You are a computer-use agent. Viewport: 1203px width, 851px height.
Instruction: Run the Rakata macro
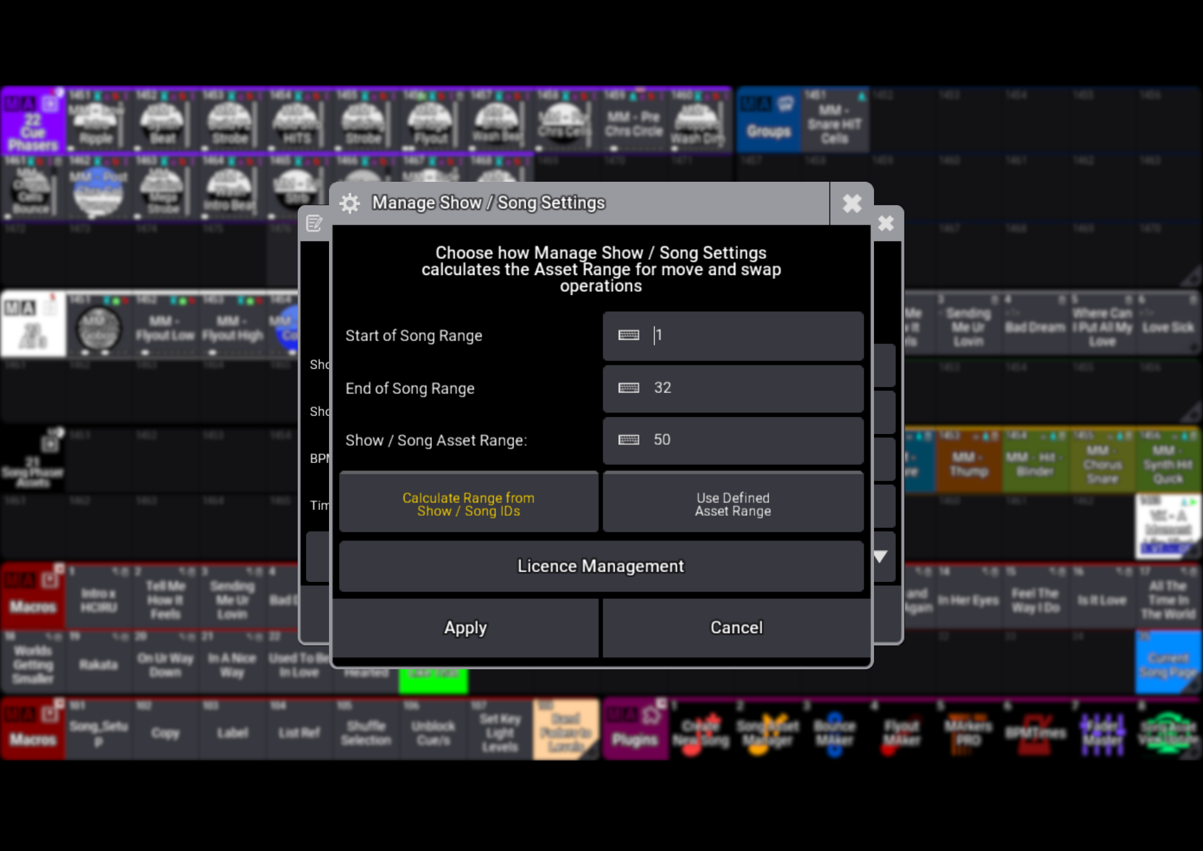tap(98, 663)
